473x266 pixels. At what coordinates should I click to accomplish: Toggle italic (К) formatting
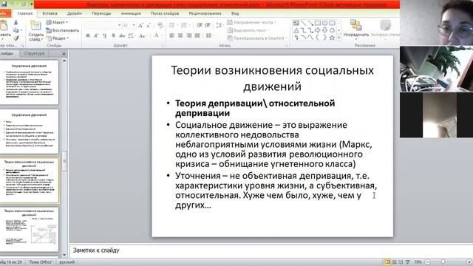click(96, 35)
